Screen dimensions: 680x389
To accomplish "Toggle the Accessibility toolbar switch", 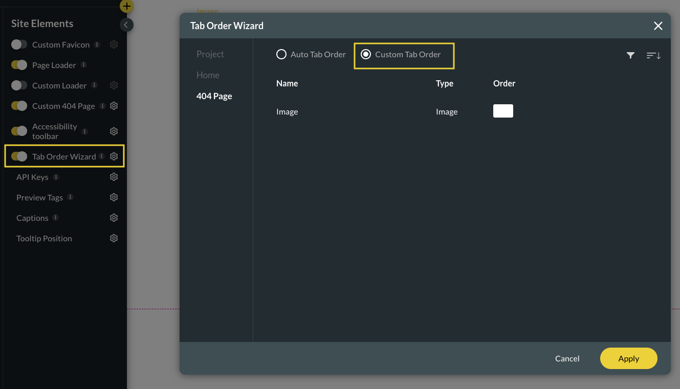I will [x=19, y=131].
